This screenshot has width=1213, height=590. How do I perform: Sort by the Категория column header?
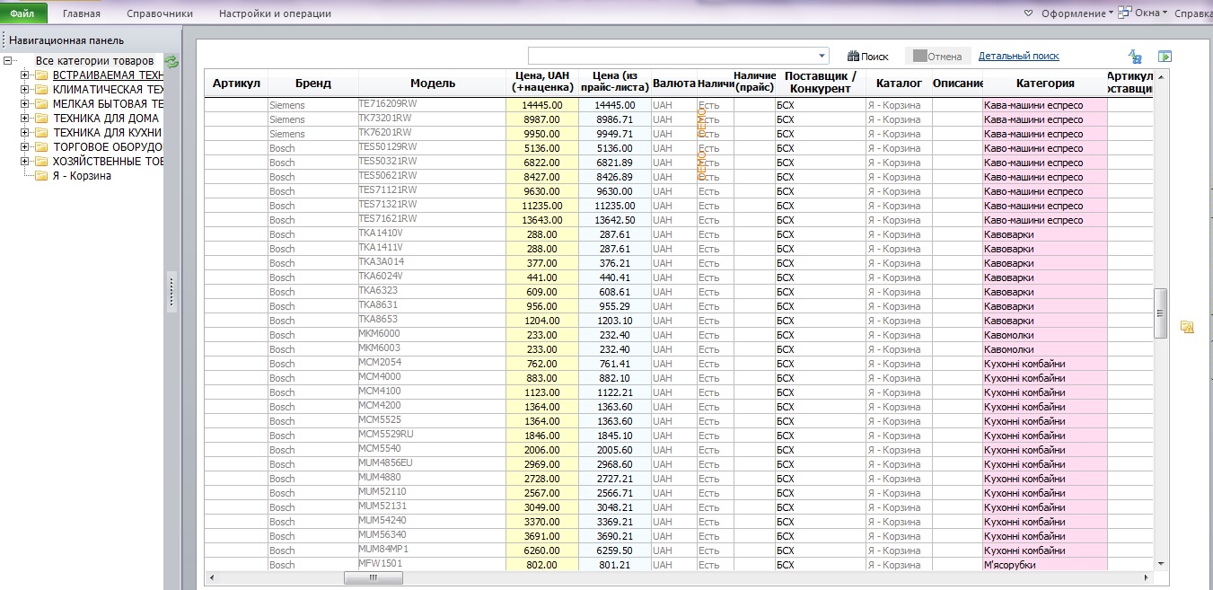[1045, 84]
